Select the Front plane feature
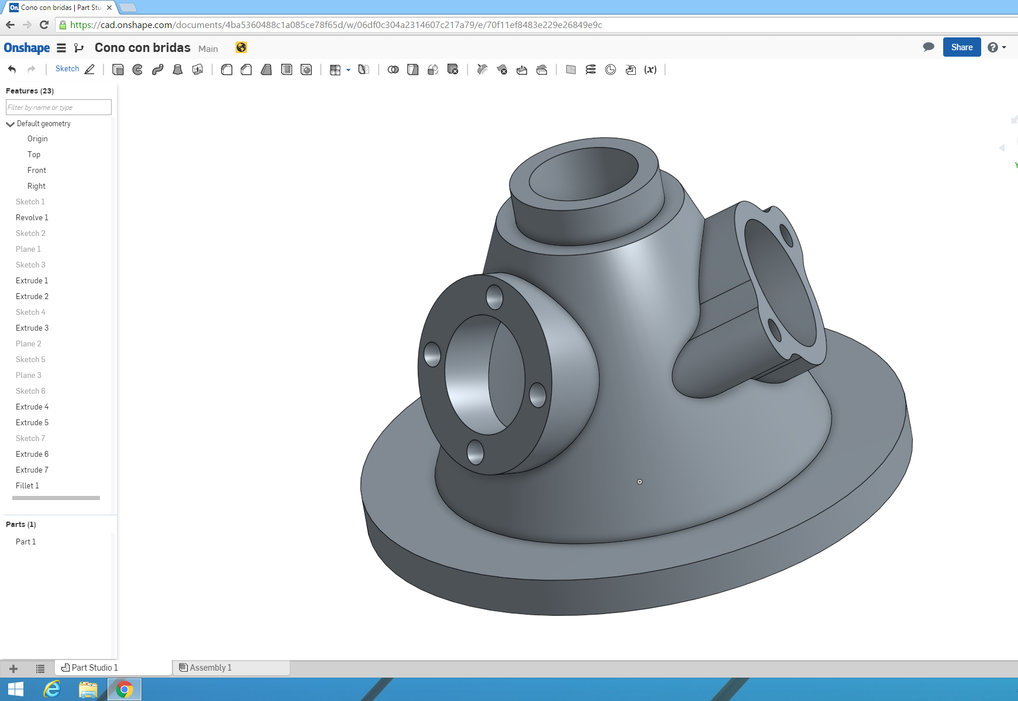The width and height of the screenshot is (1018, 701). click(x=37, y=171)
